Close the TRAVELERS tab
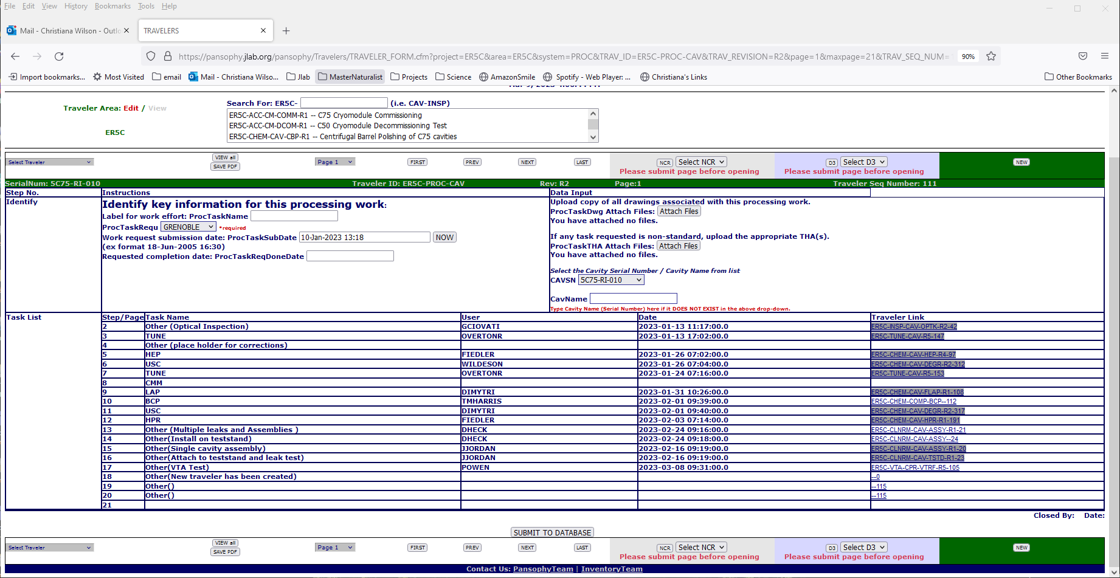The width and height of the screenshot is (1120, 578). tap(263, 30)
